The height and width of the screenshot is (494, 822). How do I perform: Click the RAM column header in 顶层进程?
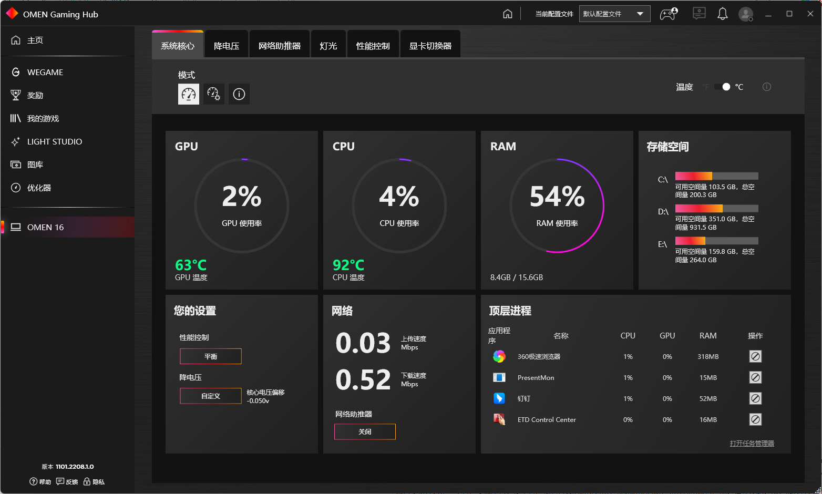[x=708, y=335]
